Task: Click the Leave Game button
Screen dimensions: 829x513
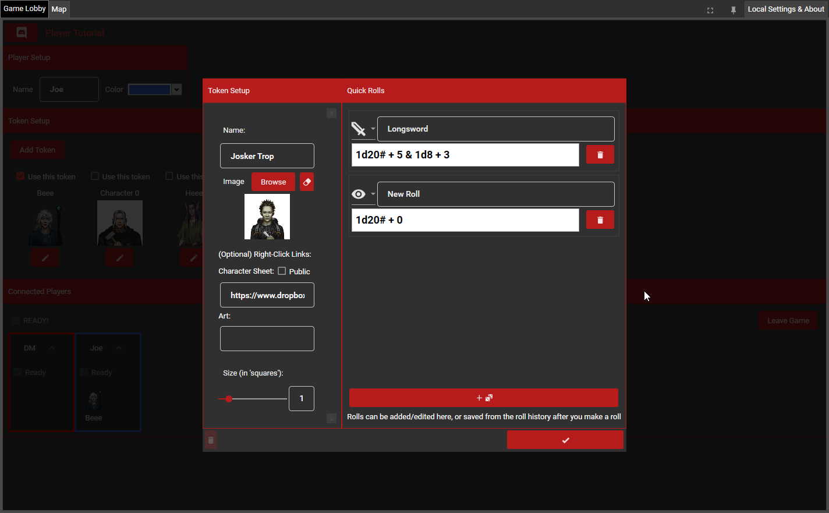Action: [x=788, y=320]
